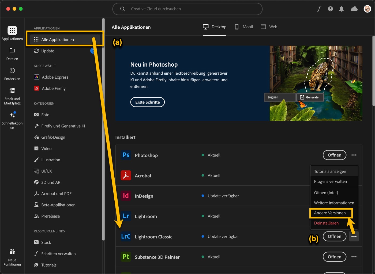Viewport: 375px width, 274px height.
Task: Choose Firefly und Generative KI category
Action: click(x=59, y=126)
